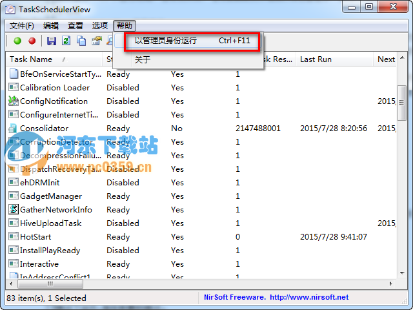Click the Calibration Loader row icon
Image resolution: width=413 pixels, height=310 pixels.
(x=14, y=87)
